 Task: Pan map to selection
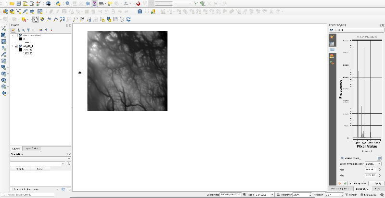pos(42,19)
